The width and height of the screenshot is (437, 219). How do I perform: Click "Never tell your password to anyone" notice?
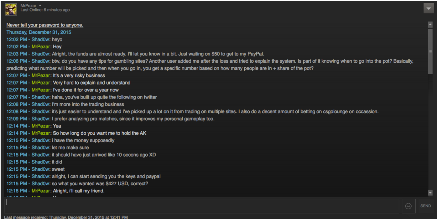coord(45,25)
